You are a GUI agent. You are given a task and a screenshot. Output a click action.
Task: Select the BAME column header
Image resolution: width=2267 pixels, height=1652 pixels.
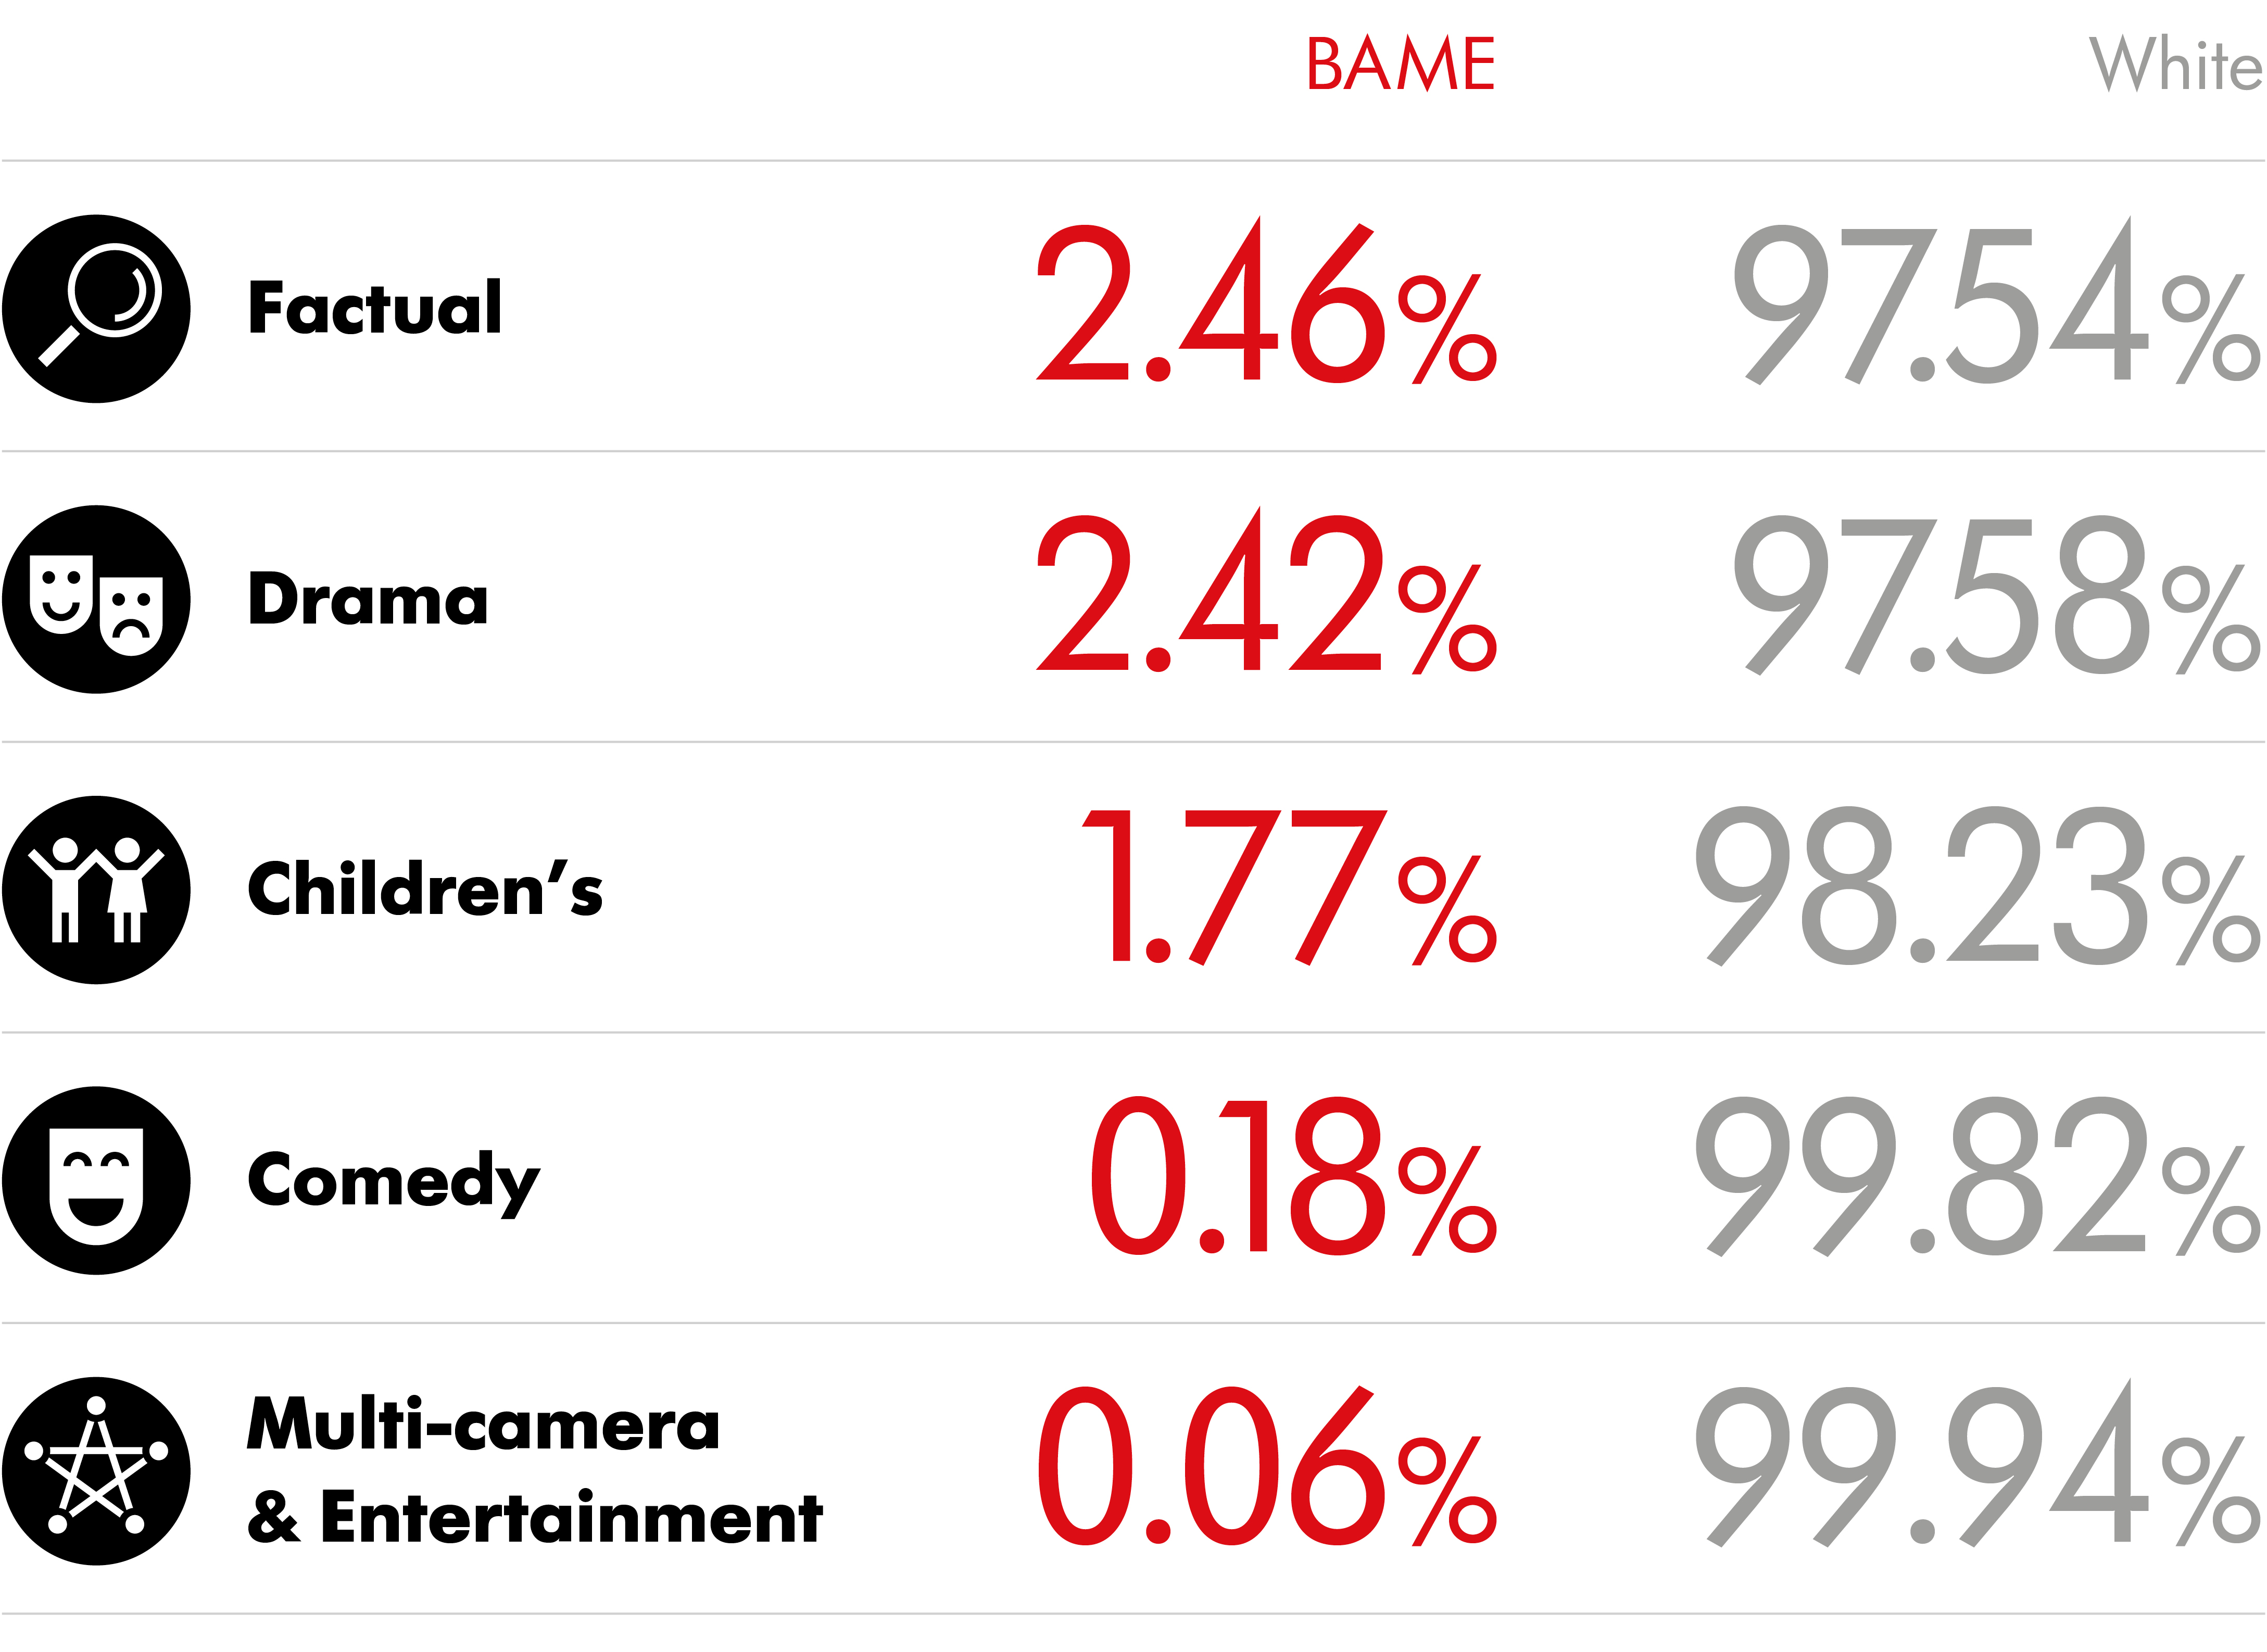click(x=1400, y=65)
